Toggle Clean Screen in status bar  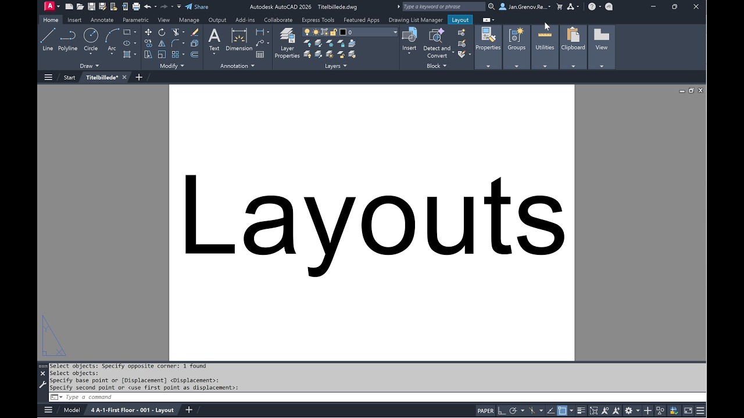click(688, 410)
